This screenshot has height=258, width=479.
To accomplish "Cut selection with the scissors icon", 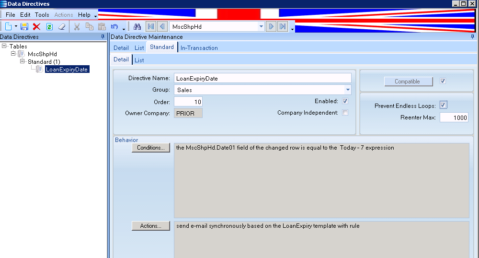I will [77, 26].
